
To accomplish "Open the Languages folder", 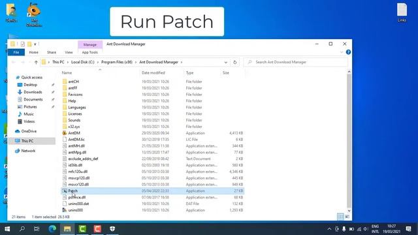I will pyautogui.click(x=77, y=107).
